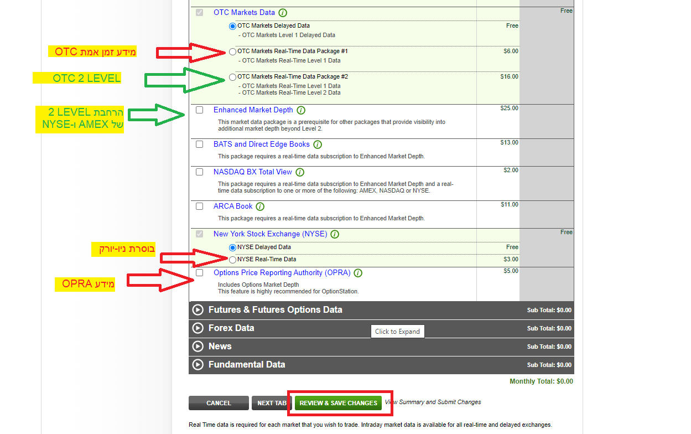Open the New York Stock Exchange (NYSE) link
The width and height of the screenshot is (691, 434).
coord(271,234)
